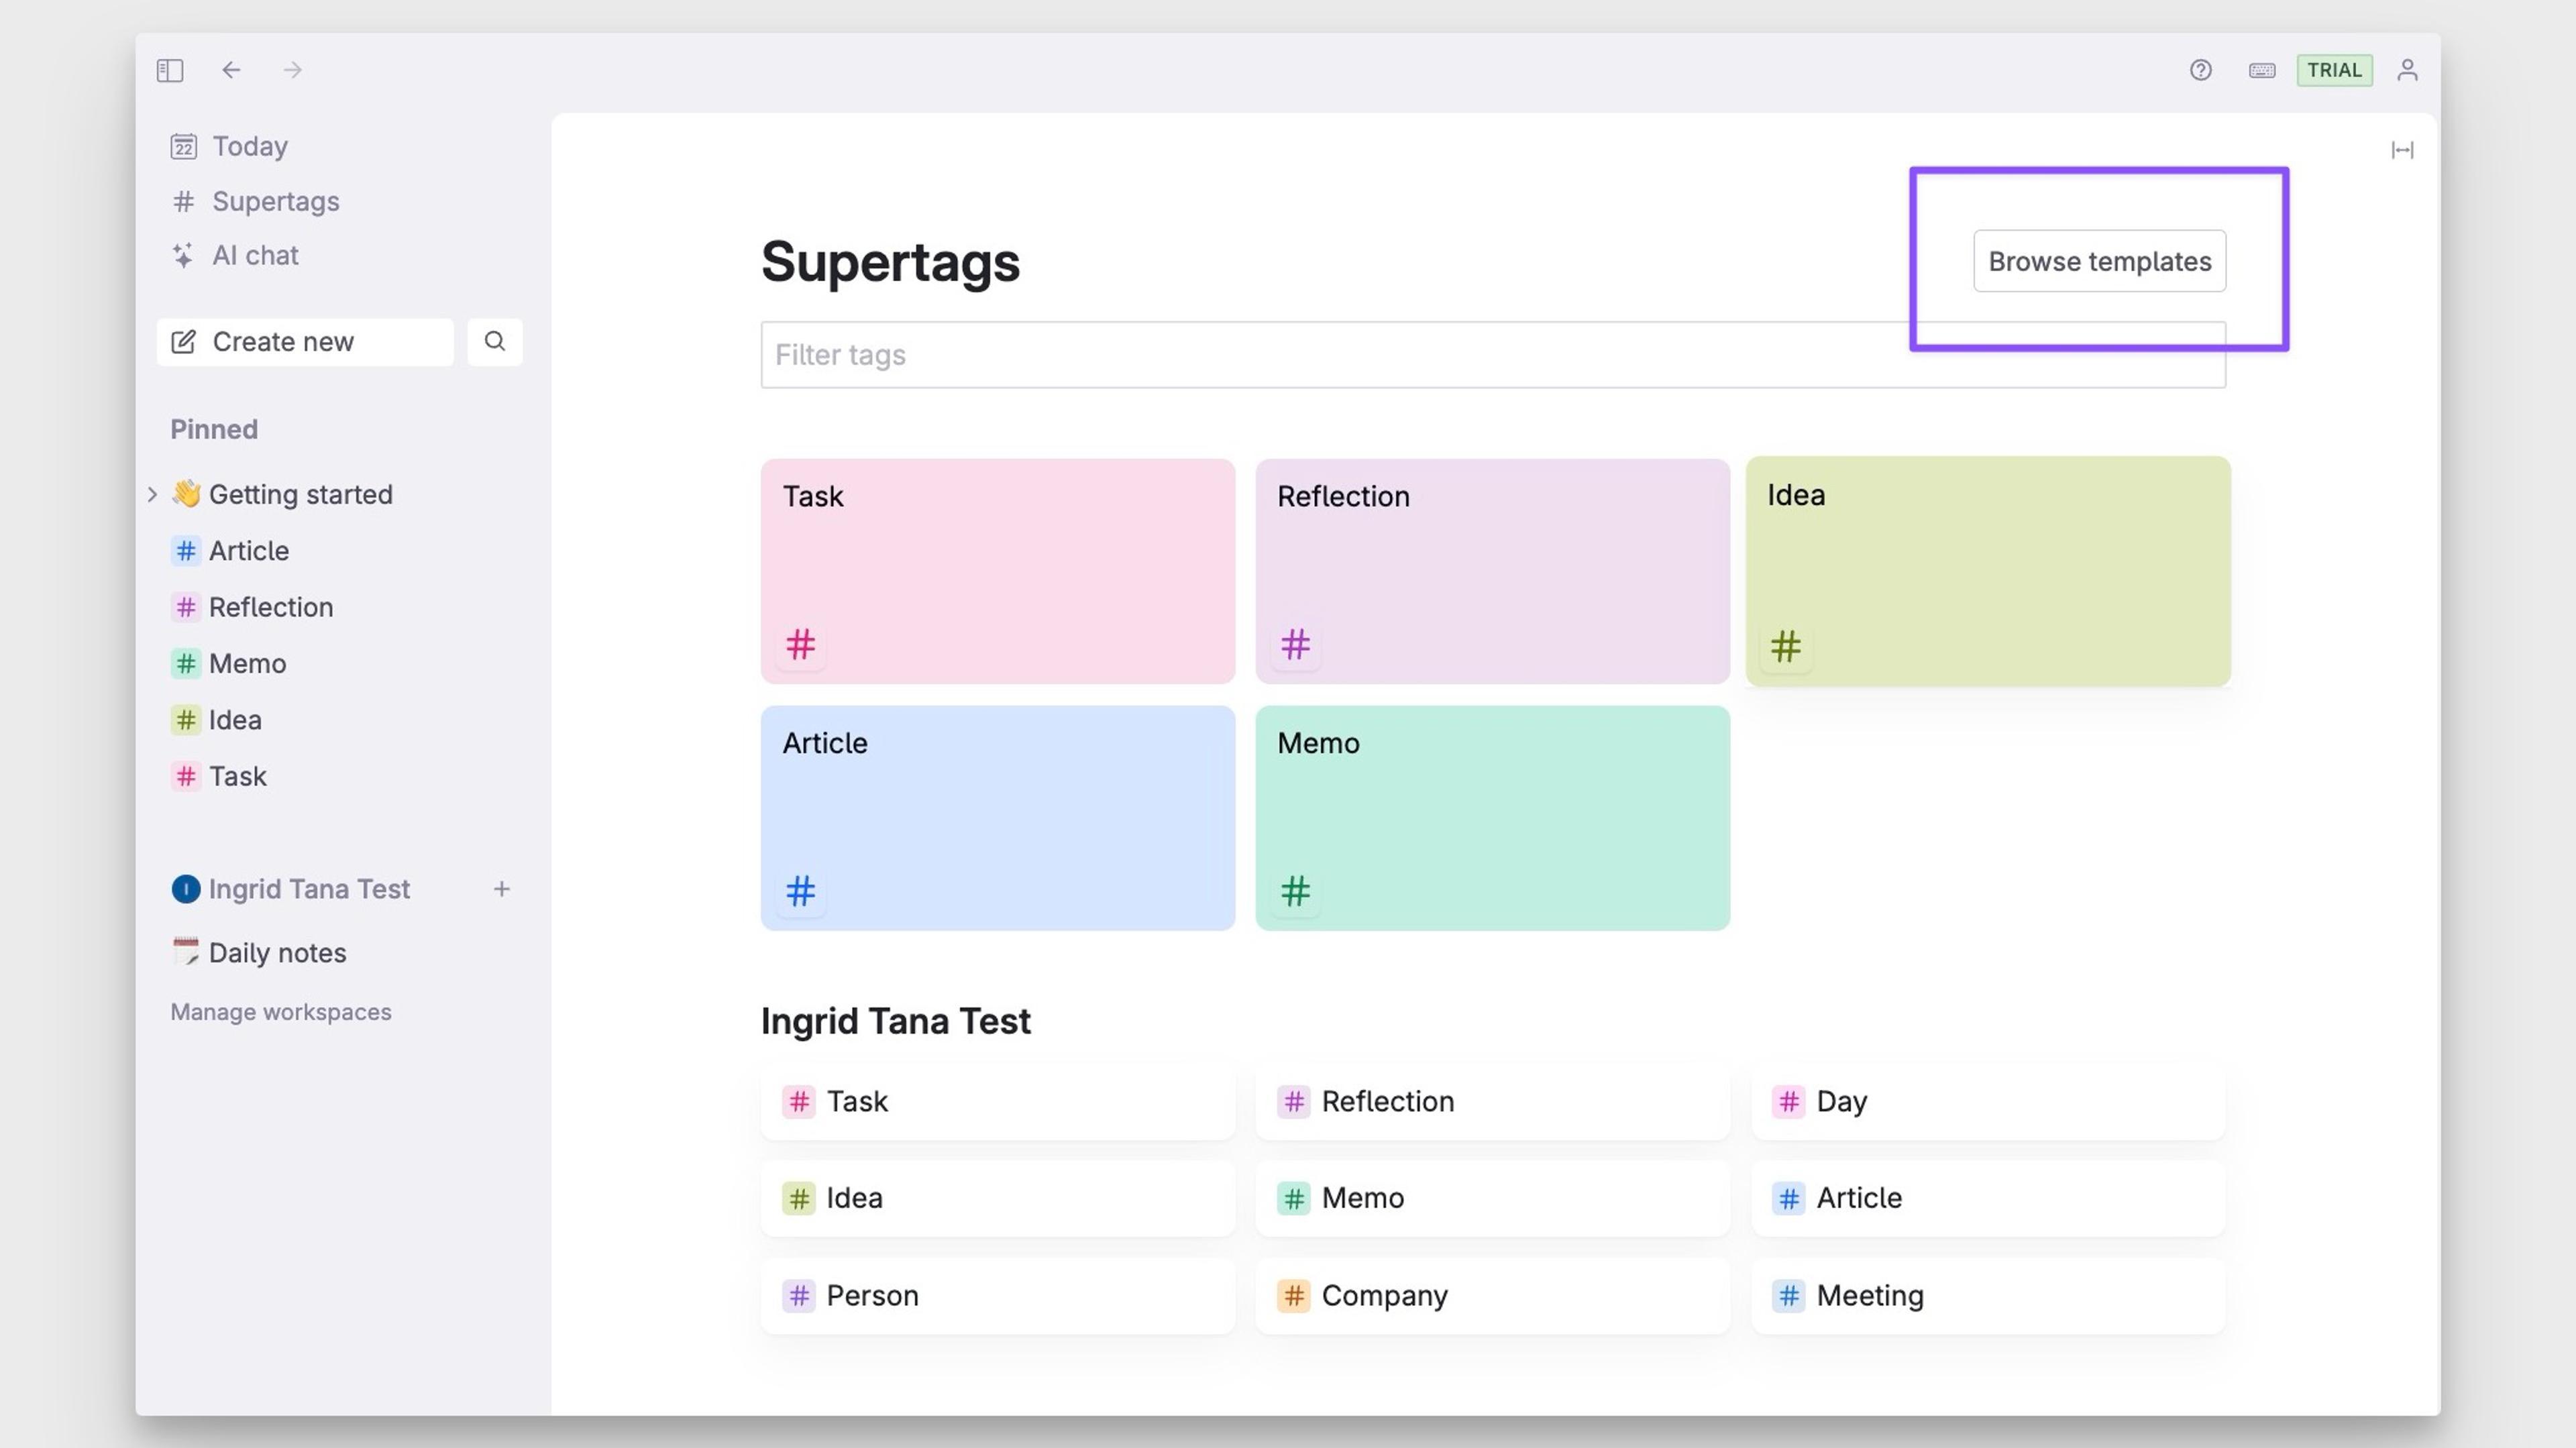Open Today in the sidebar
The width and height of the screenshot is (2576, 1448).
(249, 146)
